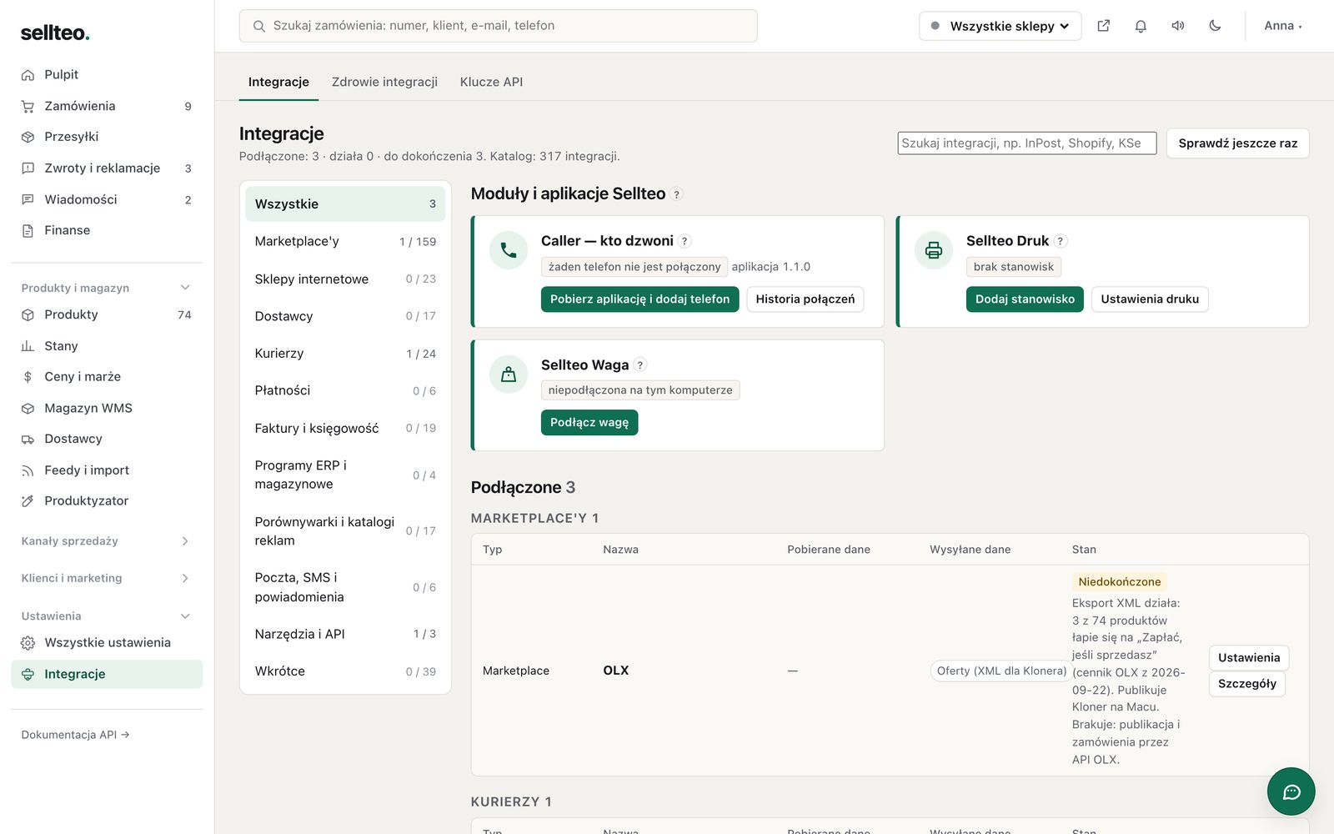Image resolution: width=1334 pixels, height=834 pixels.
Task: Collapse the Produkty i magazyn section
Action: click(x=107, y=288)
